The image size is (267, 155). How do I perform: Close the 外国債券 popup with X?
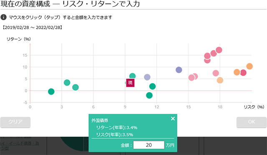pos(173,118)
